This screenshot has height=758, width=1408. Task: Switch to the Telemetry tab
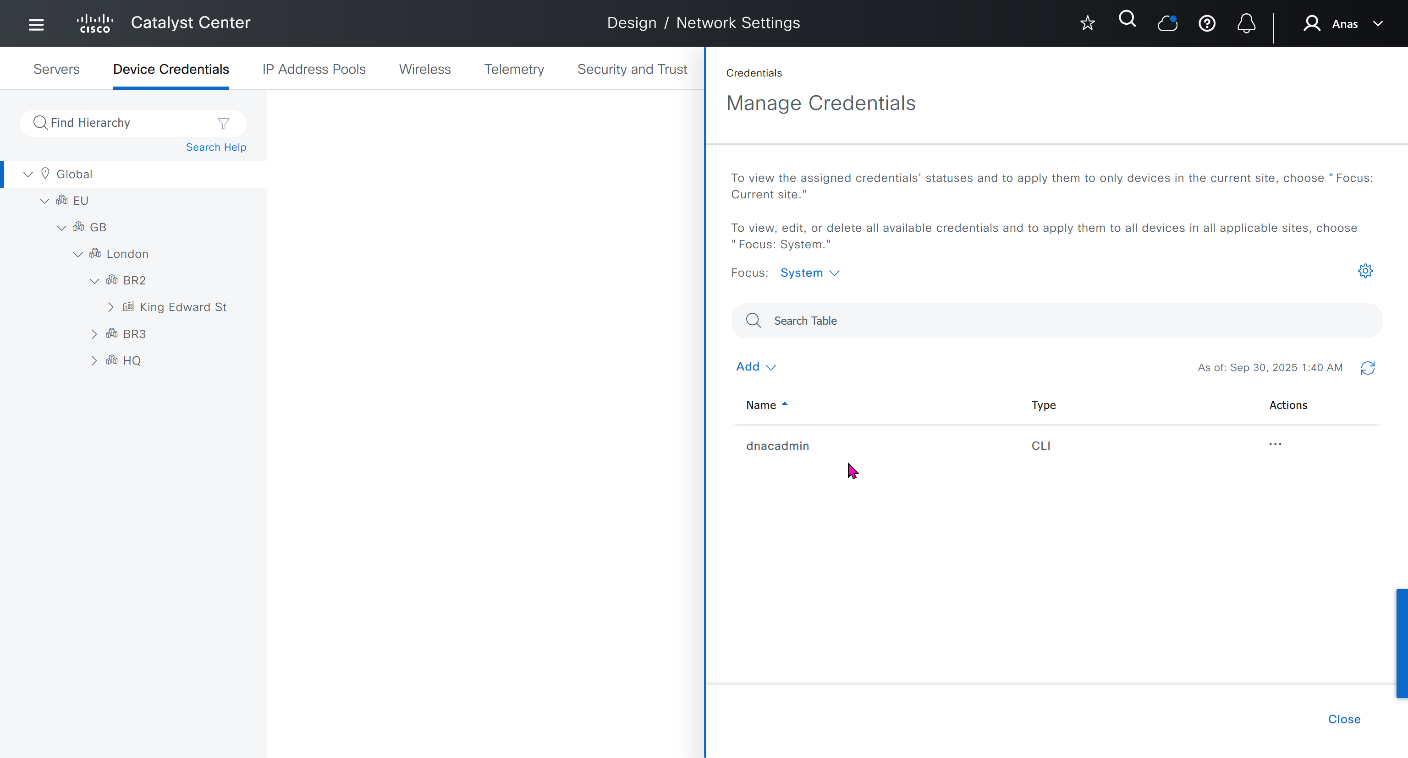point(514,69)
